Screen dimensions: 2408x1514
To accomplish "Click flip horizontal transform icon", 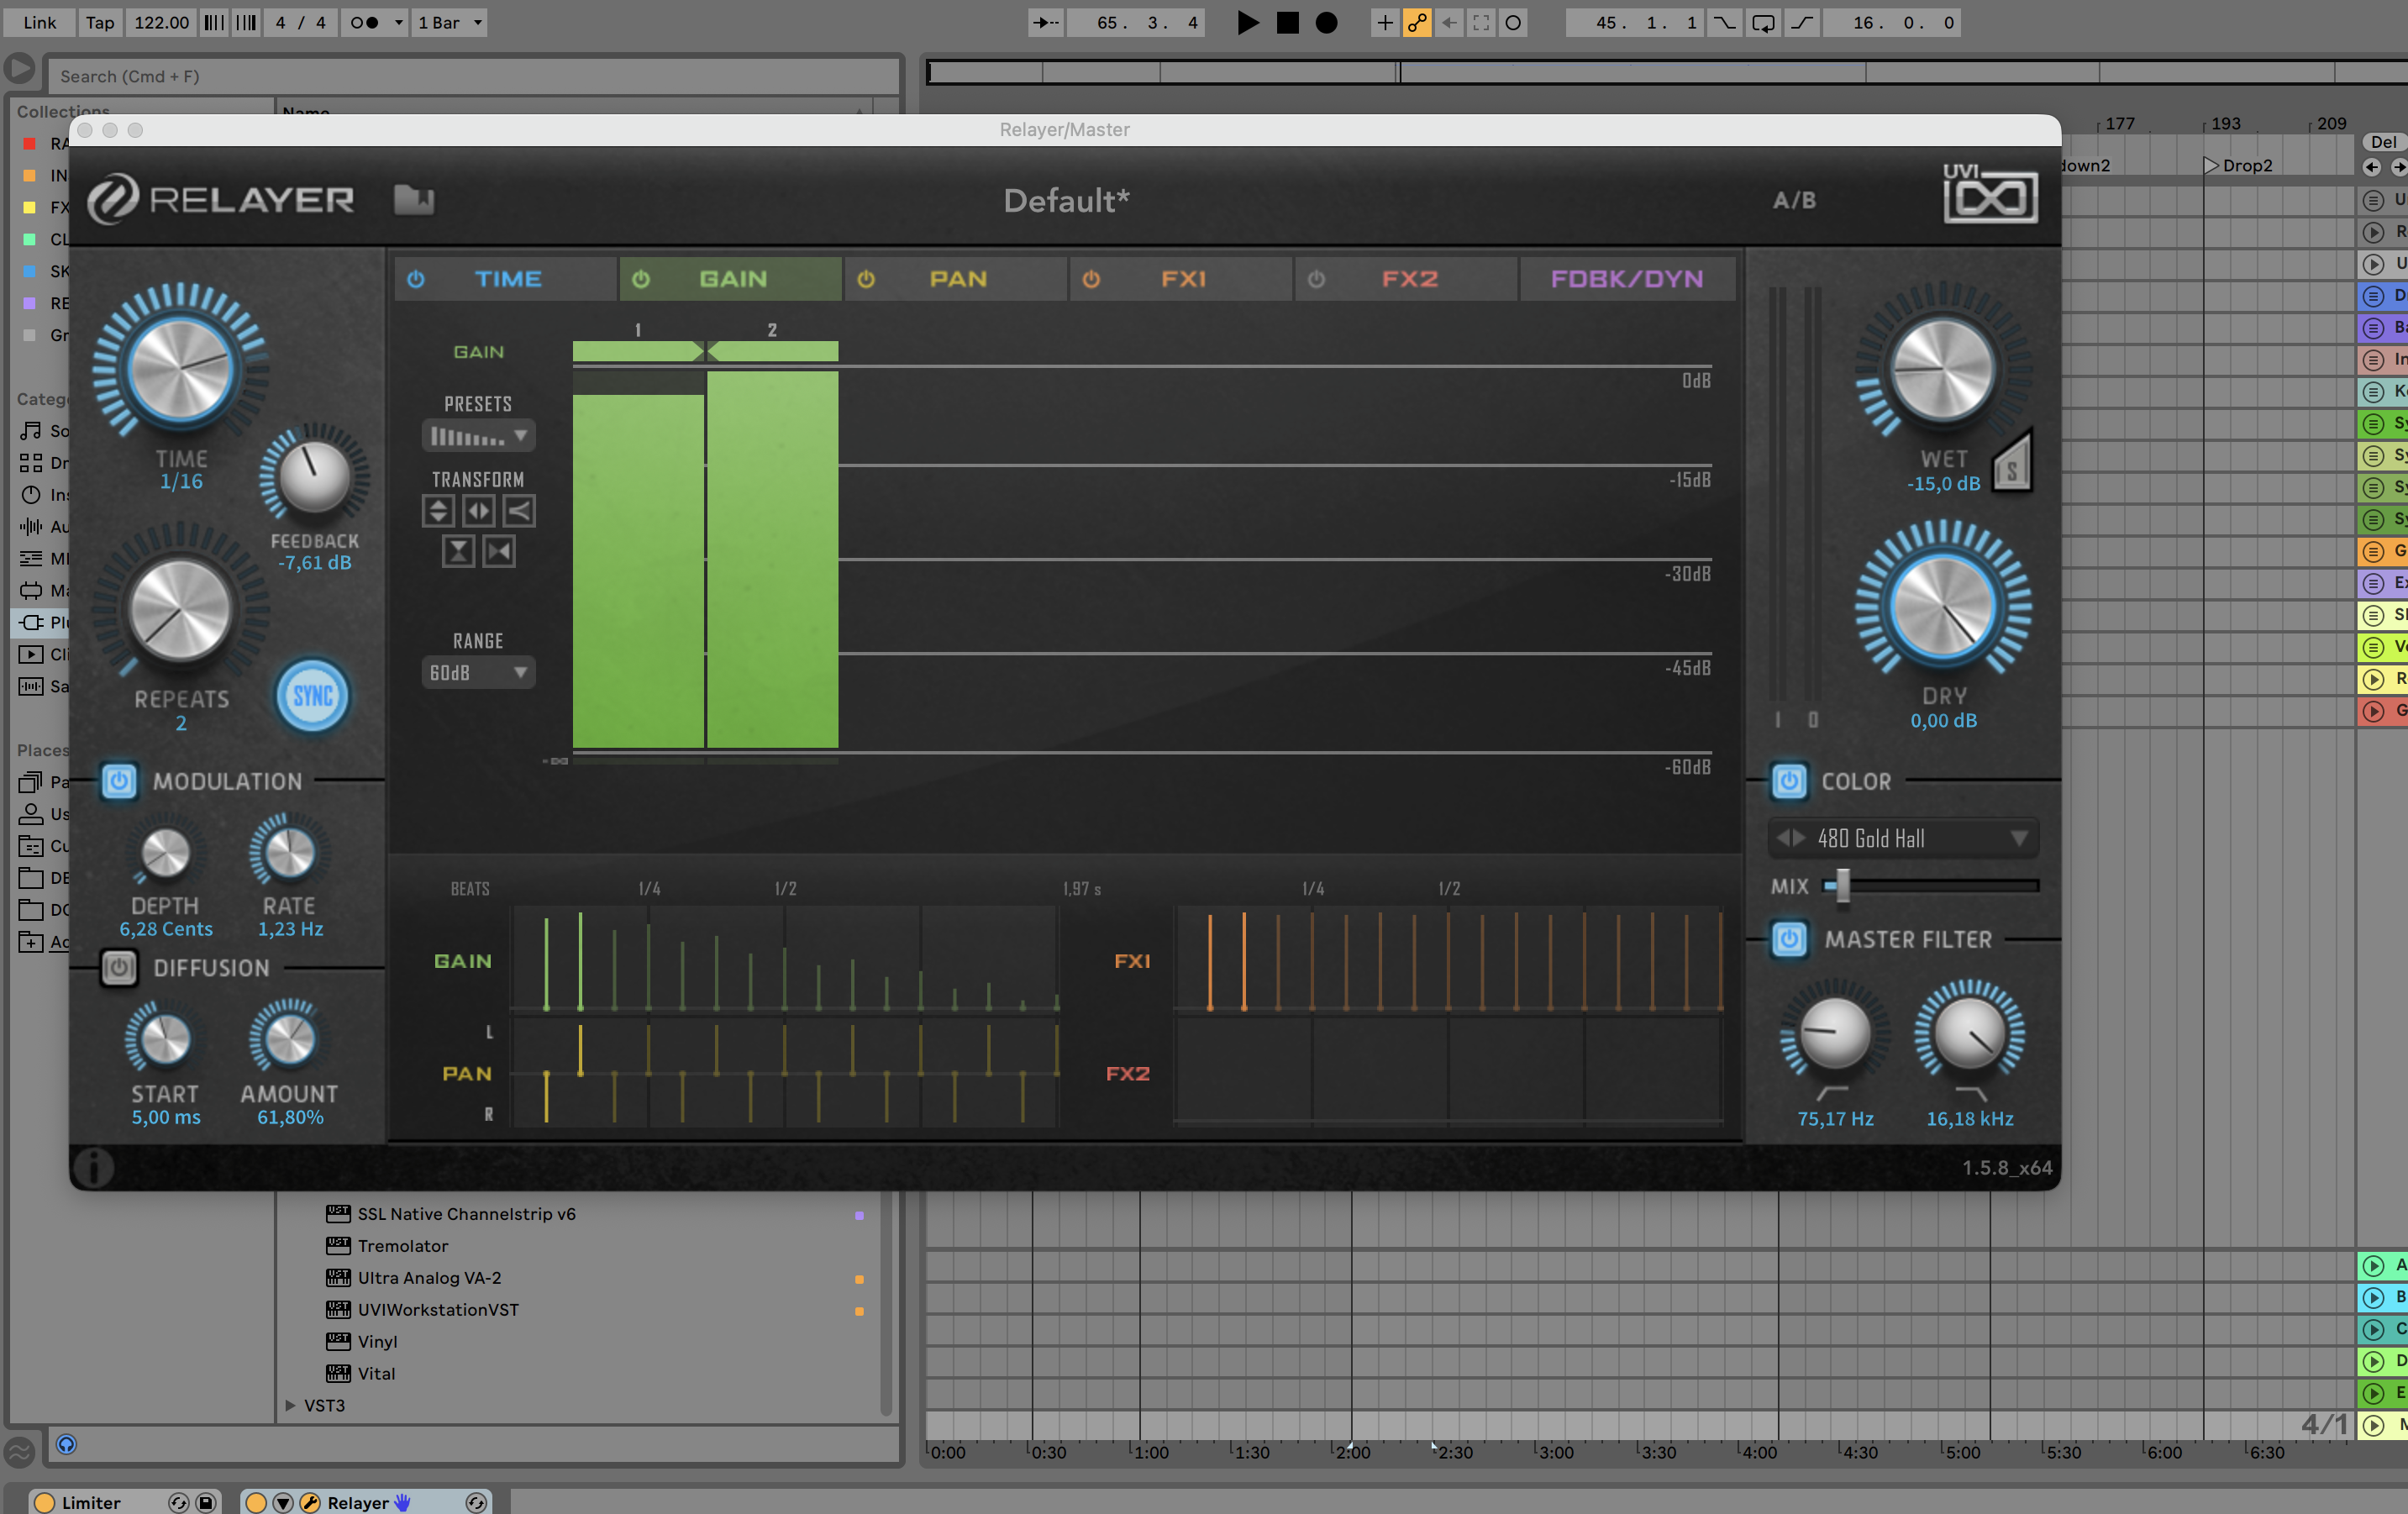I will coord(478,511).
